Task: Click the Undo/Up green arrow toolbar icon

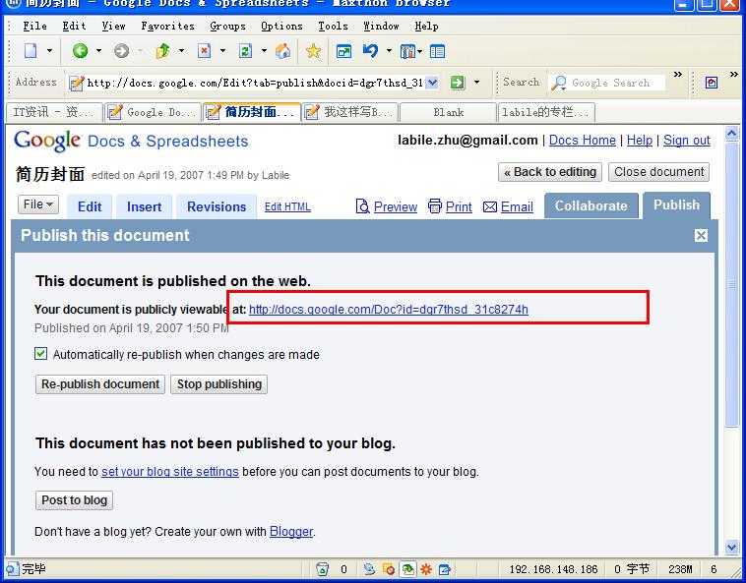Action: [162, 50]
